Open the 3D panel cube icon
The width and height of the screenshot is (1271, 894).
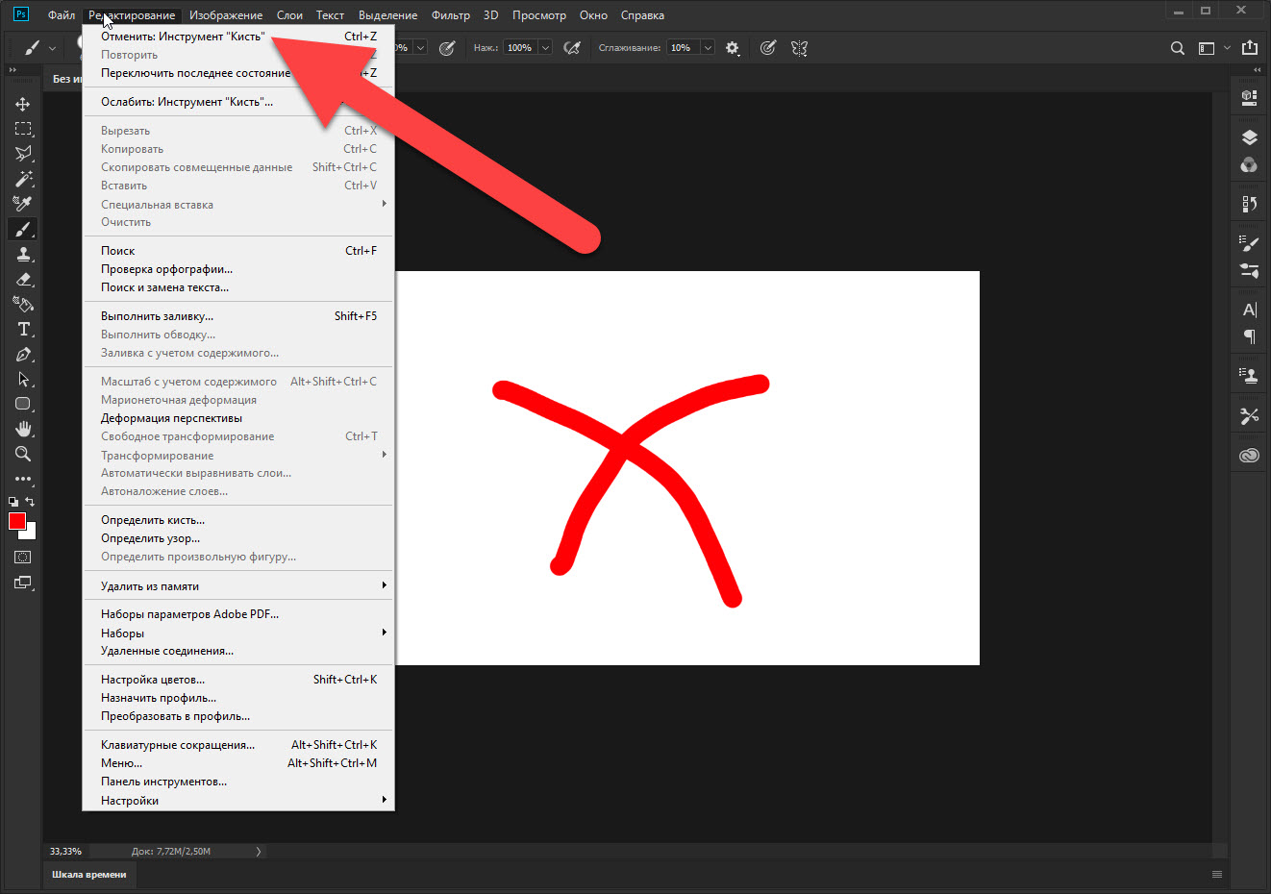[x=1249, y=96]
